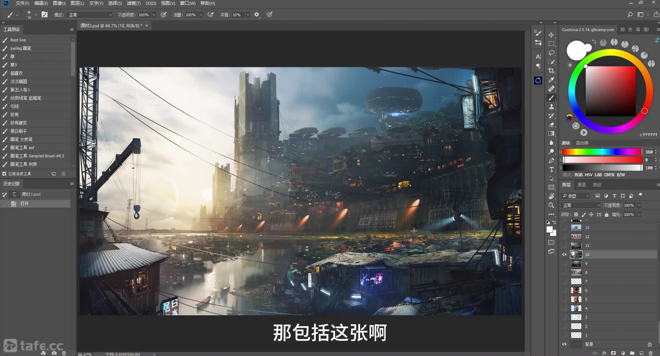
Task: Switch to the 通道 tab
Action: (x=581, y=185)
